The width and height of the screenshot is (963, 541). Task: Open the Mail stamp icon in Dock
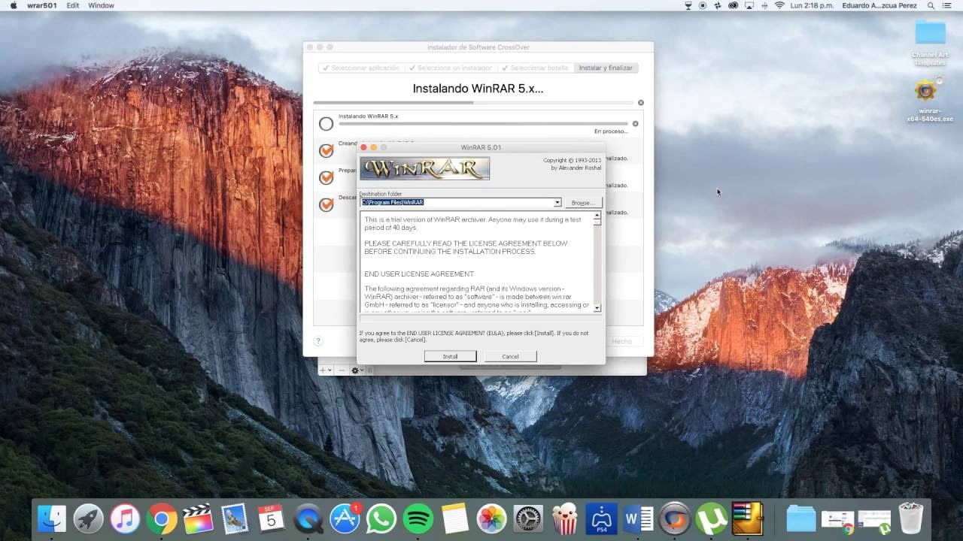pos(235,518)
